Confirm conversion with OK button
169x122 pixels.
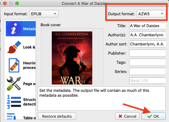[153, 116]
